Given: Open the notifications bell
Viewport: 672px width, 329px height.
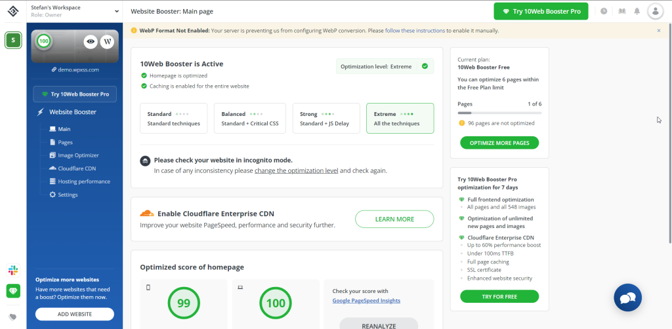Looking at the screenshot, I should [x=637, y=11].
